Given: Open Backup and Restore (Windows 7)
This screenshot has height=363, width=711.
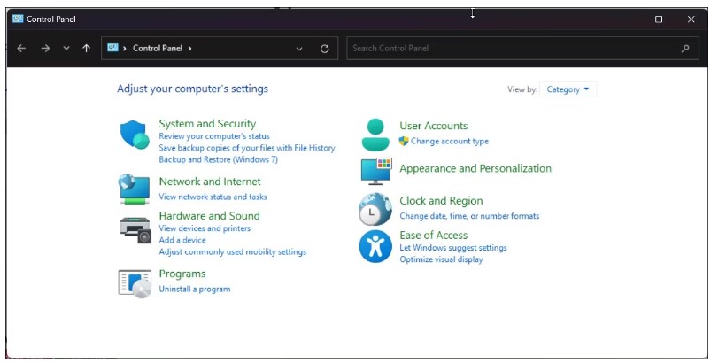Looking at the screenshot, I should coord(218,159).
